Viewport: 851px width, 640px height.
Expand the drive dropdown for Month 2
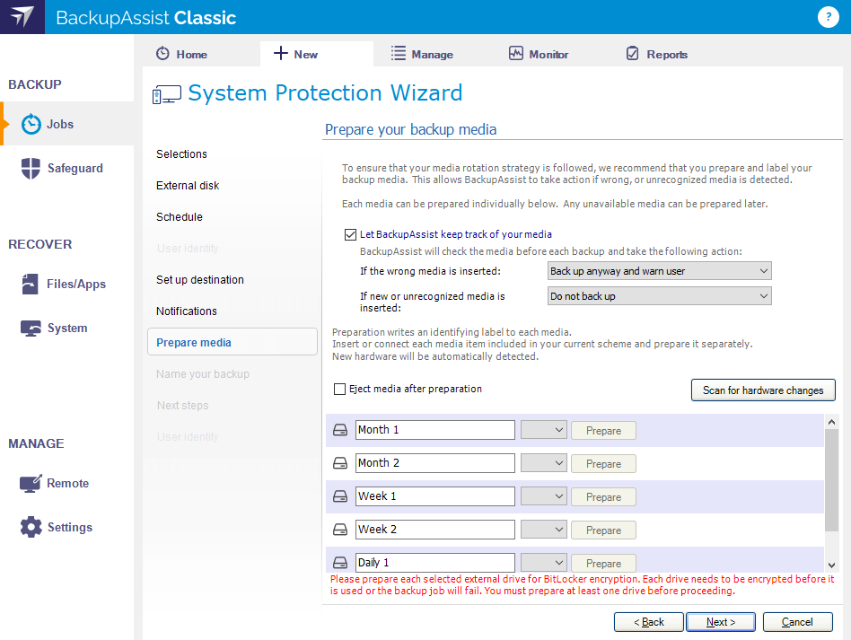[x=544, y=463]
